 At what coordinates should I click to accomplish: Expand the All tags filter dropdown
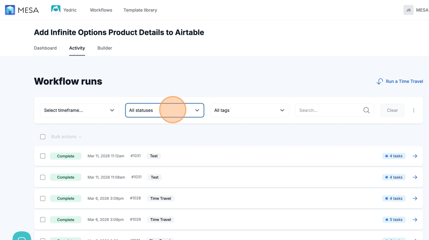(249, 110)
